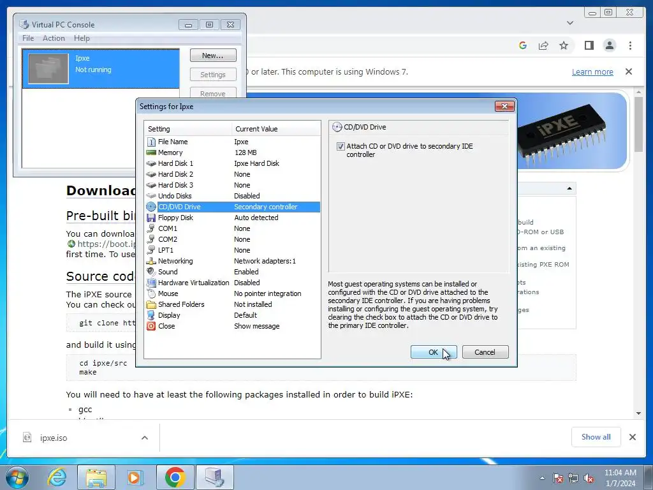Click the Chrome taskbar icon
The height and width of the screenshot is (490, 653).
tap(175, 477)
